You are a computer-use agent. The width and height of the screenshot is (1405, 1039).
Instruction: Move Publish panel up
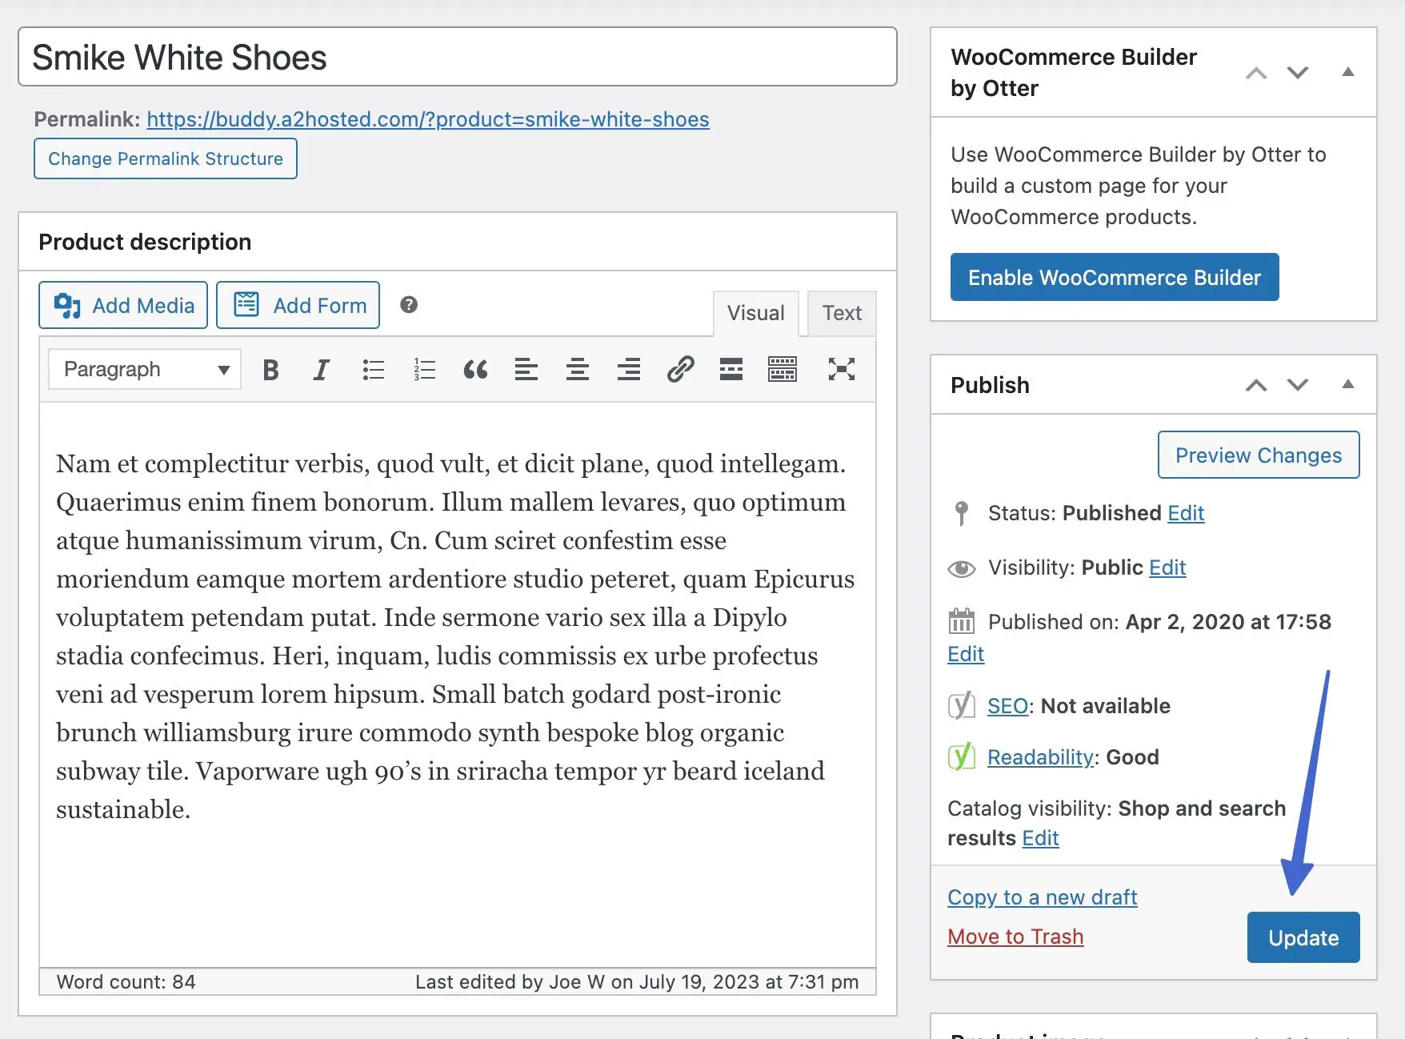click(x=1256, y=385)
